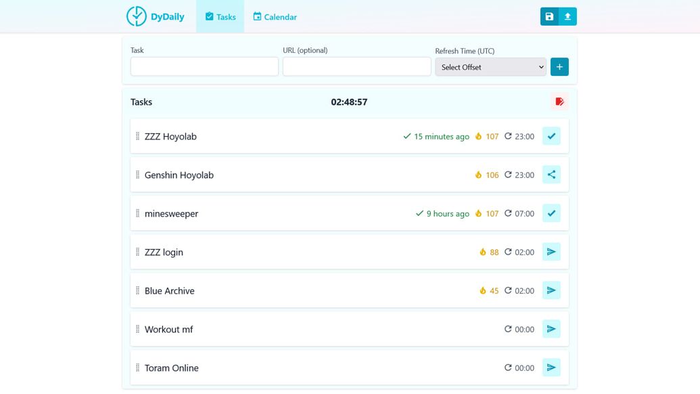Click send icon for Blue Archive
Screen dimensions: 700x394
(x=551, y=290)
